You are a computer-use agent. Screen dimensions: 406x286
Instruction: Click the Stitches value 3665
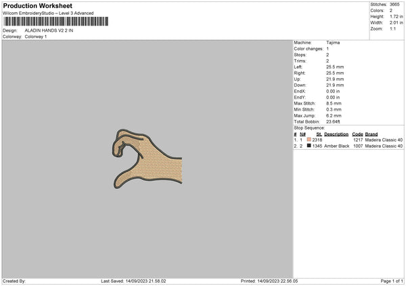pos(394,5)
